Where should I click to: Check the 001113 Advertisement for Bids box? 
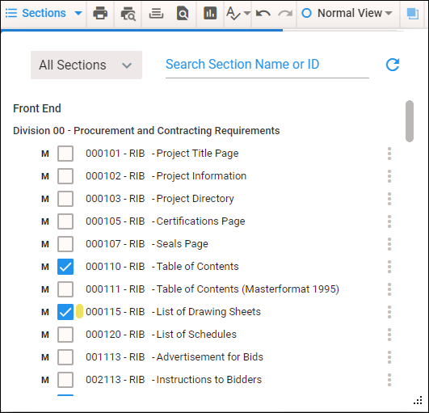pos(65,357)
